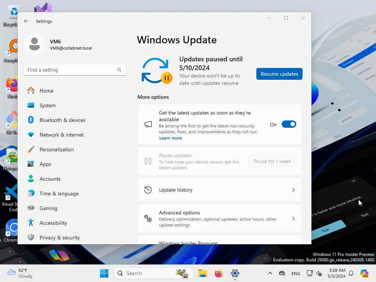
Task: Select the Git Bash desktop shortcut
Action: [x=11, y=123]
